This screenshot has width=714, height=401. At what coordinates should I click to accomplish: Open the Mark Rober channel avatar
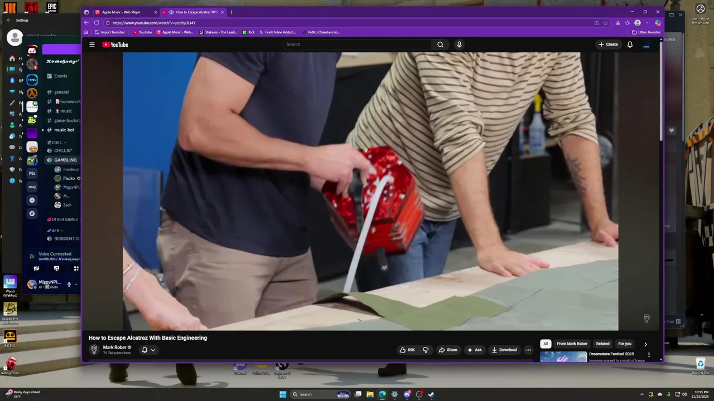tap(94, 350)
